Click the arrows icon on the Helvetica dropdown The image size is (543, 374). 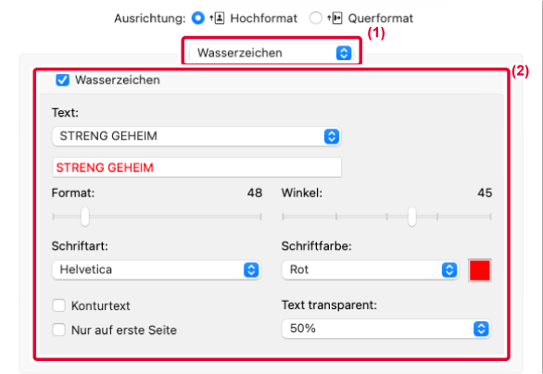(x=251, y=270)
